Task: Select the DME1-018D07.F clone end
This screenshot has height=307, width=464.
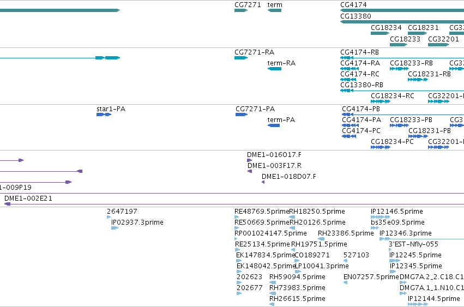Action: pos(263,182)
